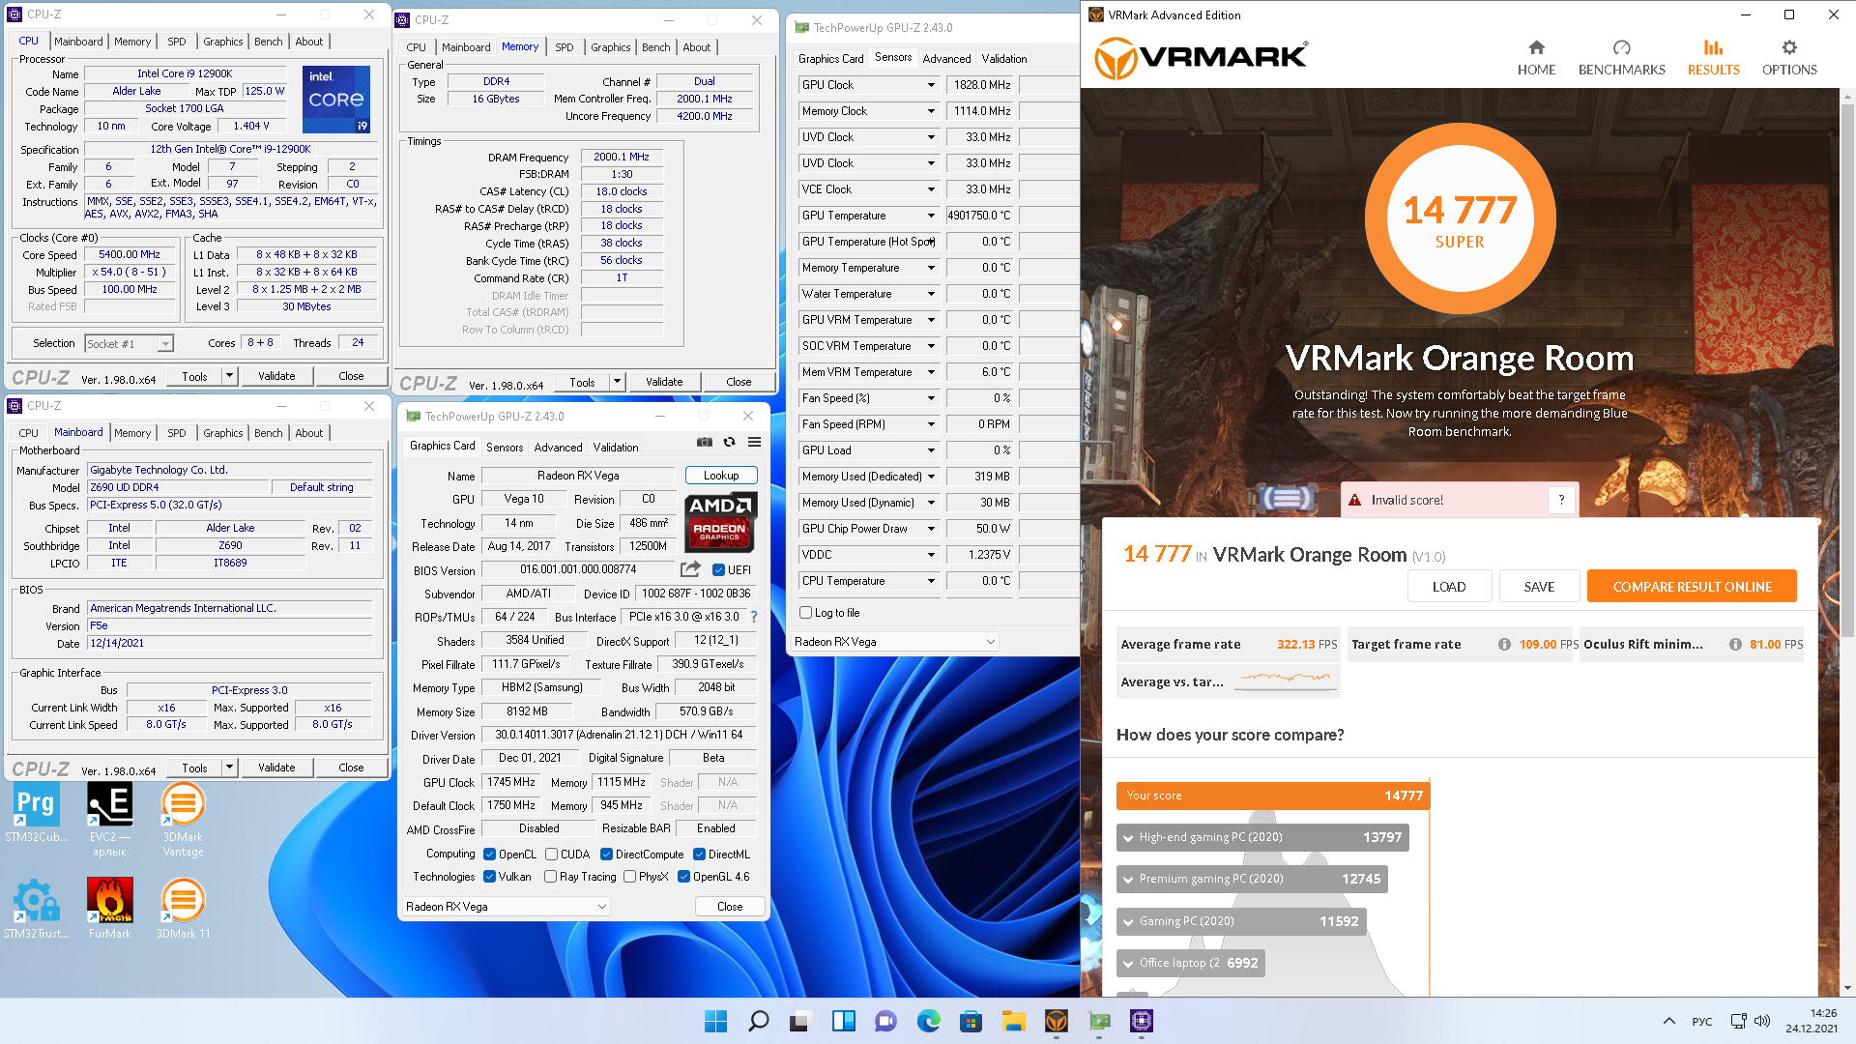This screenshot has width=1856, height=1044.
Task: Click the taskbar clock and date
Action: 1812,1021
